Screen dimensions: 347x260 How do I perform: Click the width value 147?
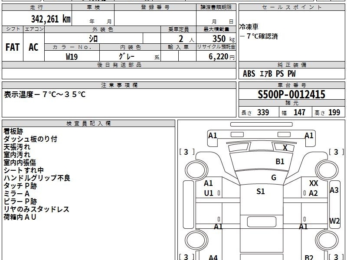(299, 112)
